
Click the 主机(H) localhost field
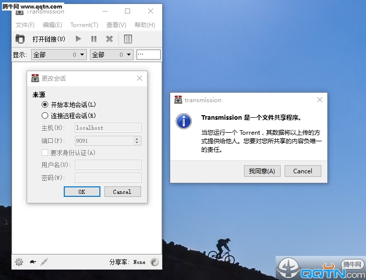[108, 128]
